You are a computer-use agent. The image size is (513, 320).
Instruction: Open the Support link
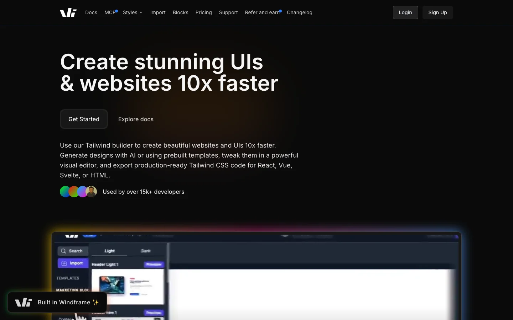(228, 12)
